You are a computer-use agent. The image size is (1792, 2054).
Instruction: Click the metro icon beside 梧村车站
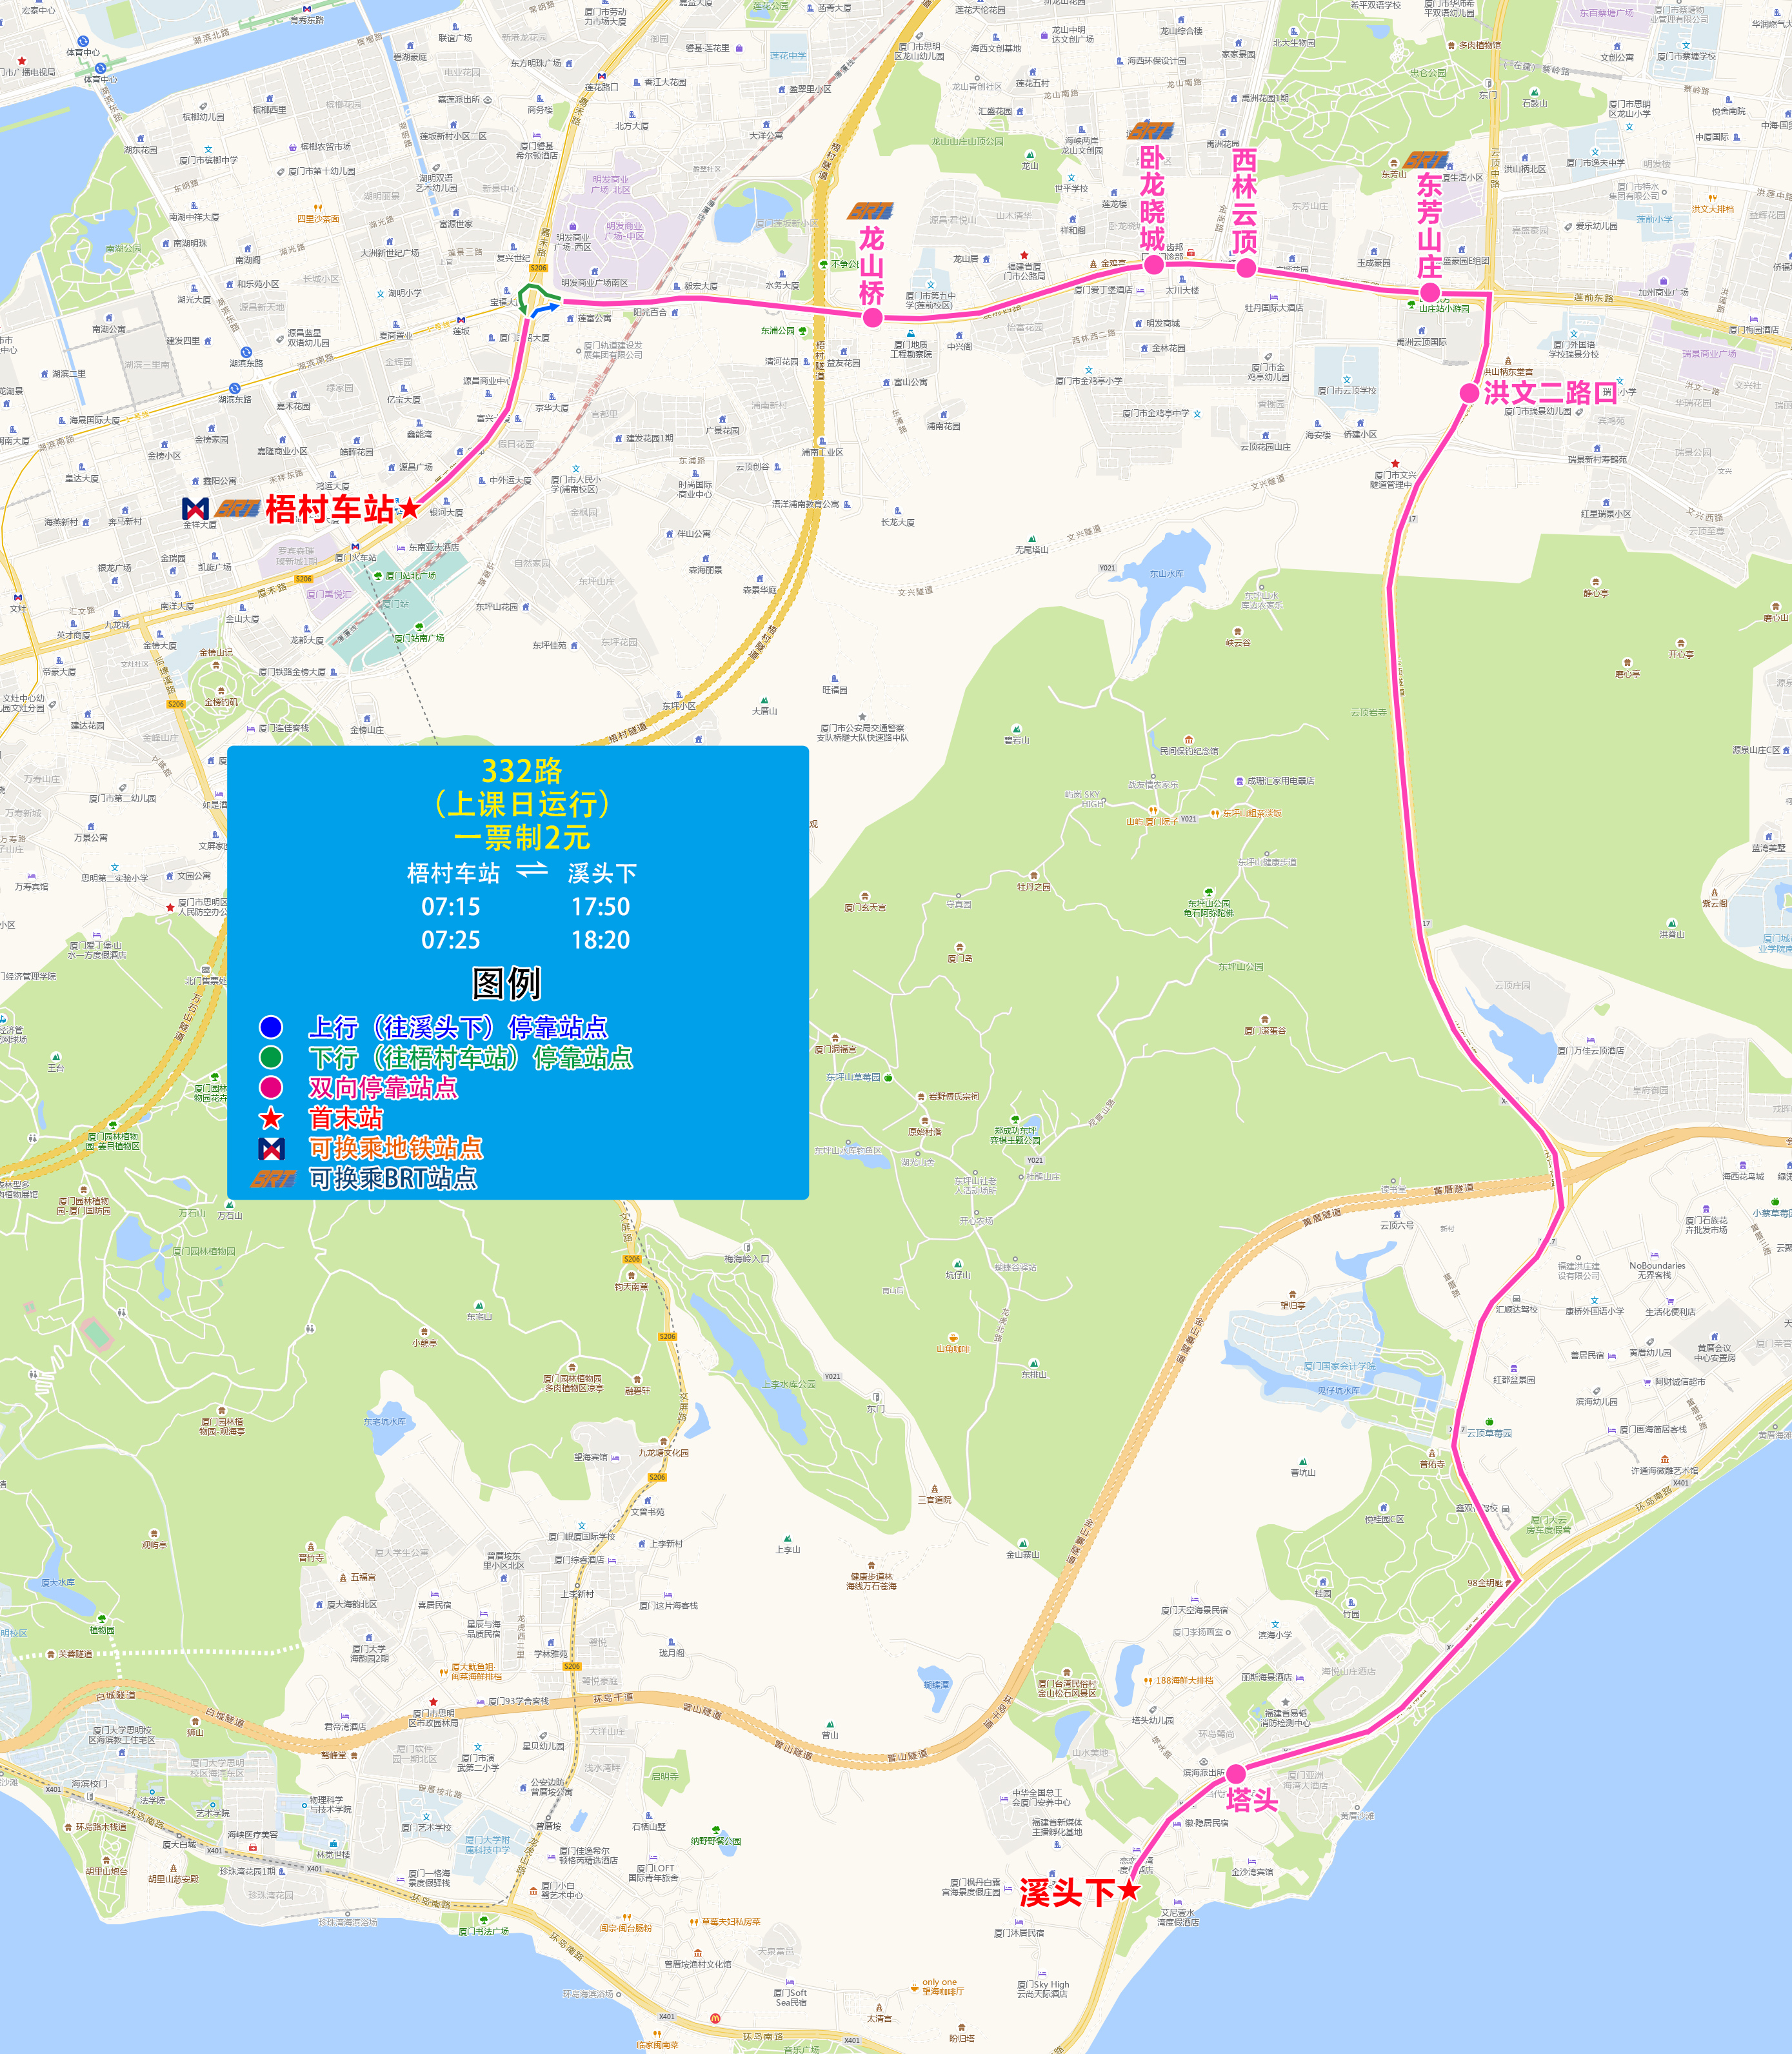[196, 509]
